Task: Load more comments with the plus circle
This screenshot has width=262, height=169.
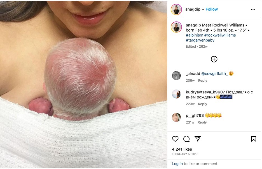Action: click(x=214, y=59)
